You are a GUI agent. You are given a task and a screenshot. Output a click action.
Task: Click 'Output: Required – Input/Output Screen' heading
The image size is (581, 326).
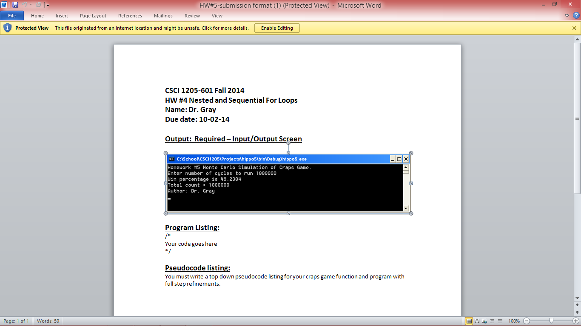[x=234, y=139]
